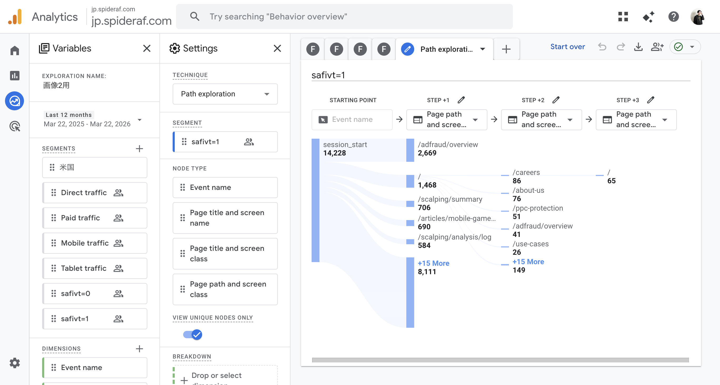Click the Start over link
Viewport: 720px width, 385px height.
567,46
